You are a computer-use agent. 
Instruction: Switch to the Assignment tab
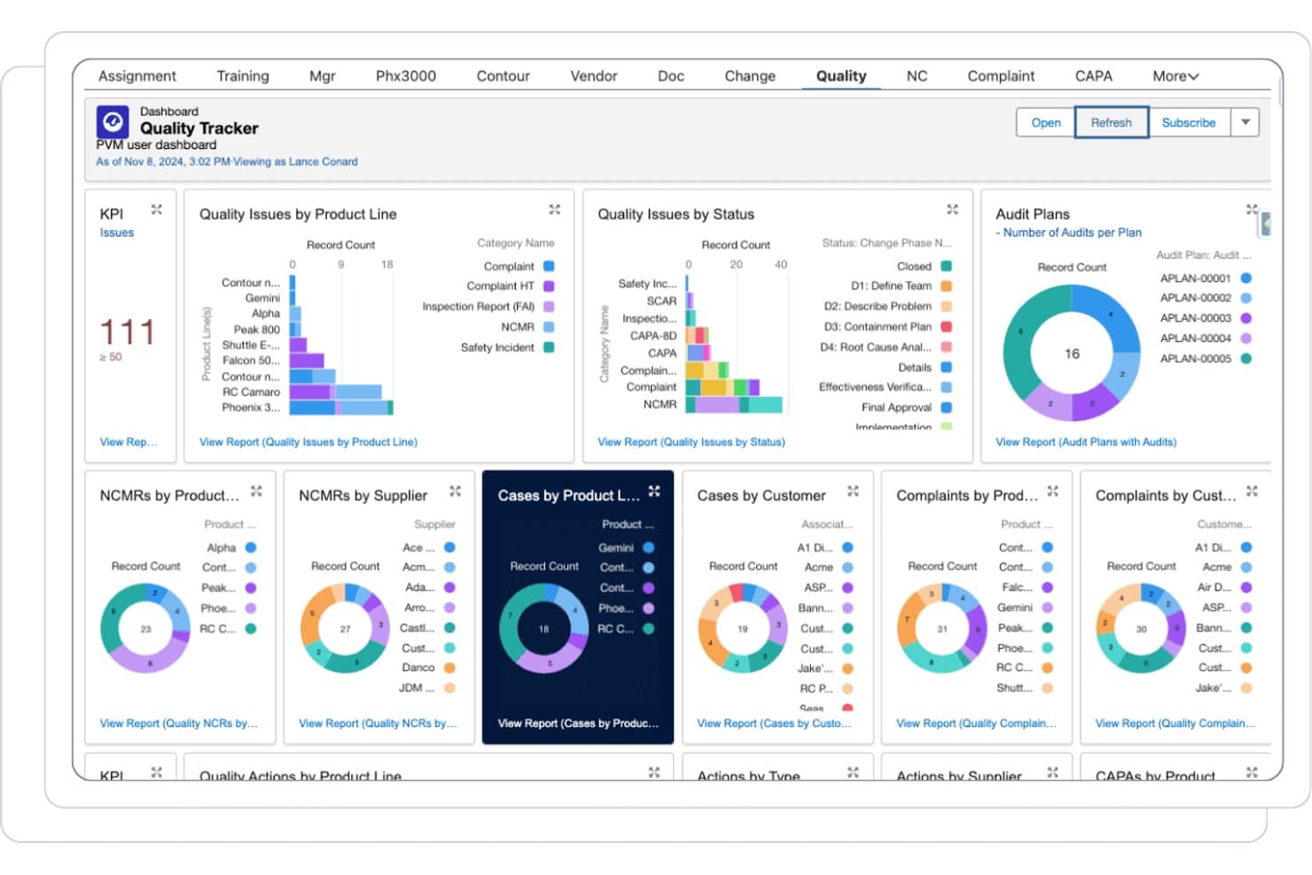point(137,76)
